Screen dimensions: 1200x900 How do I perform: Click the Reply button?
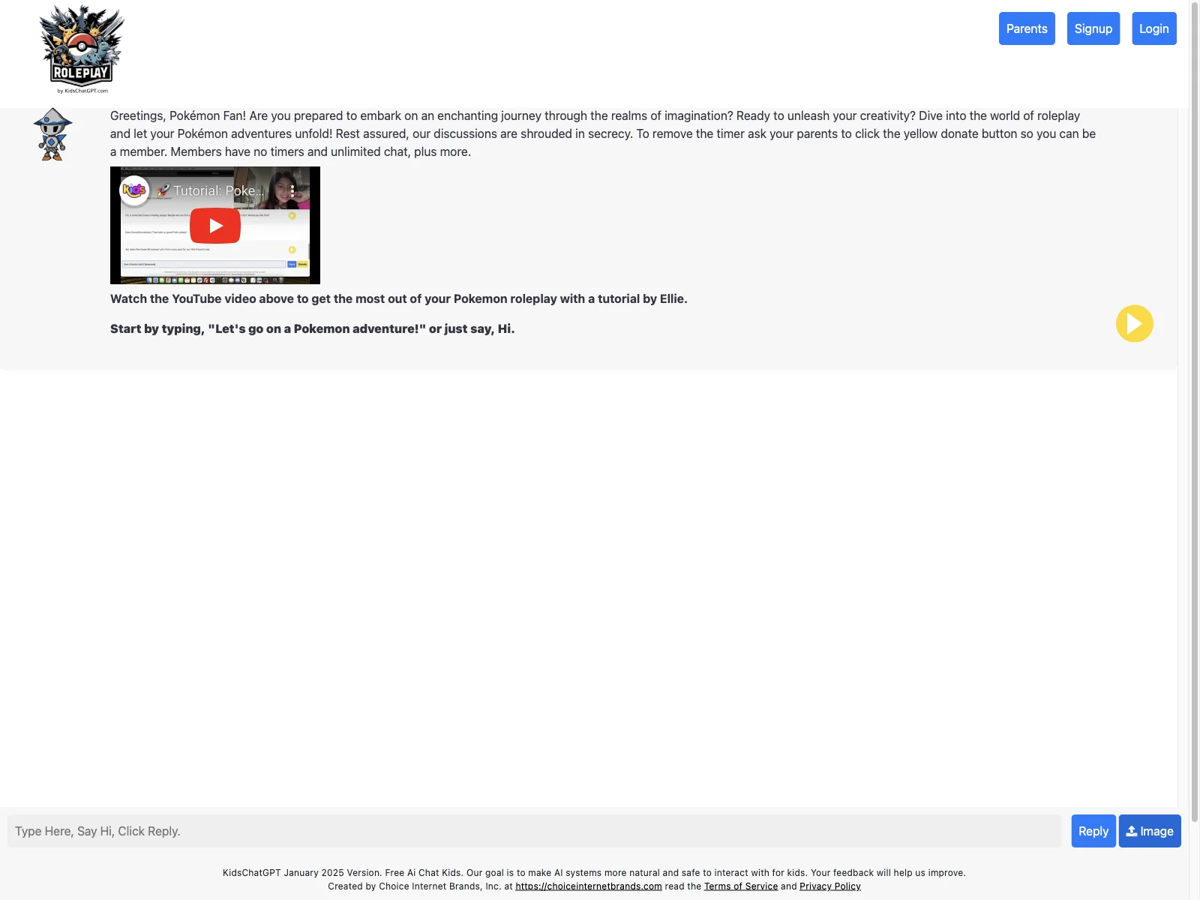click(x=1093, y=831)
